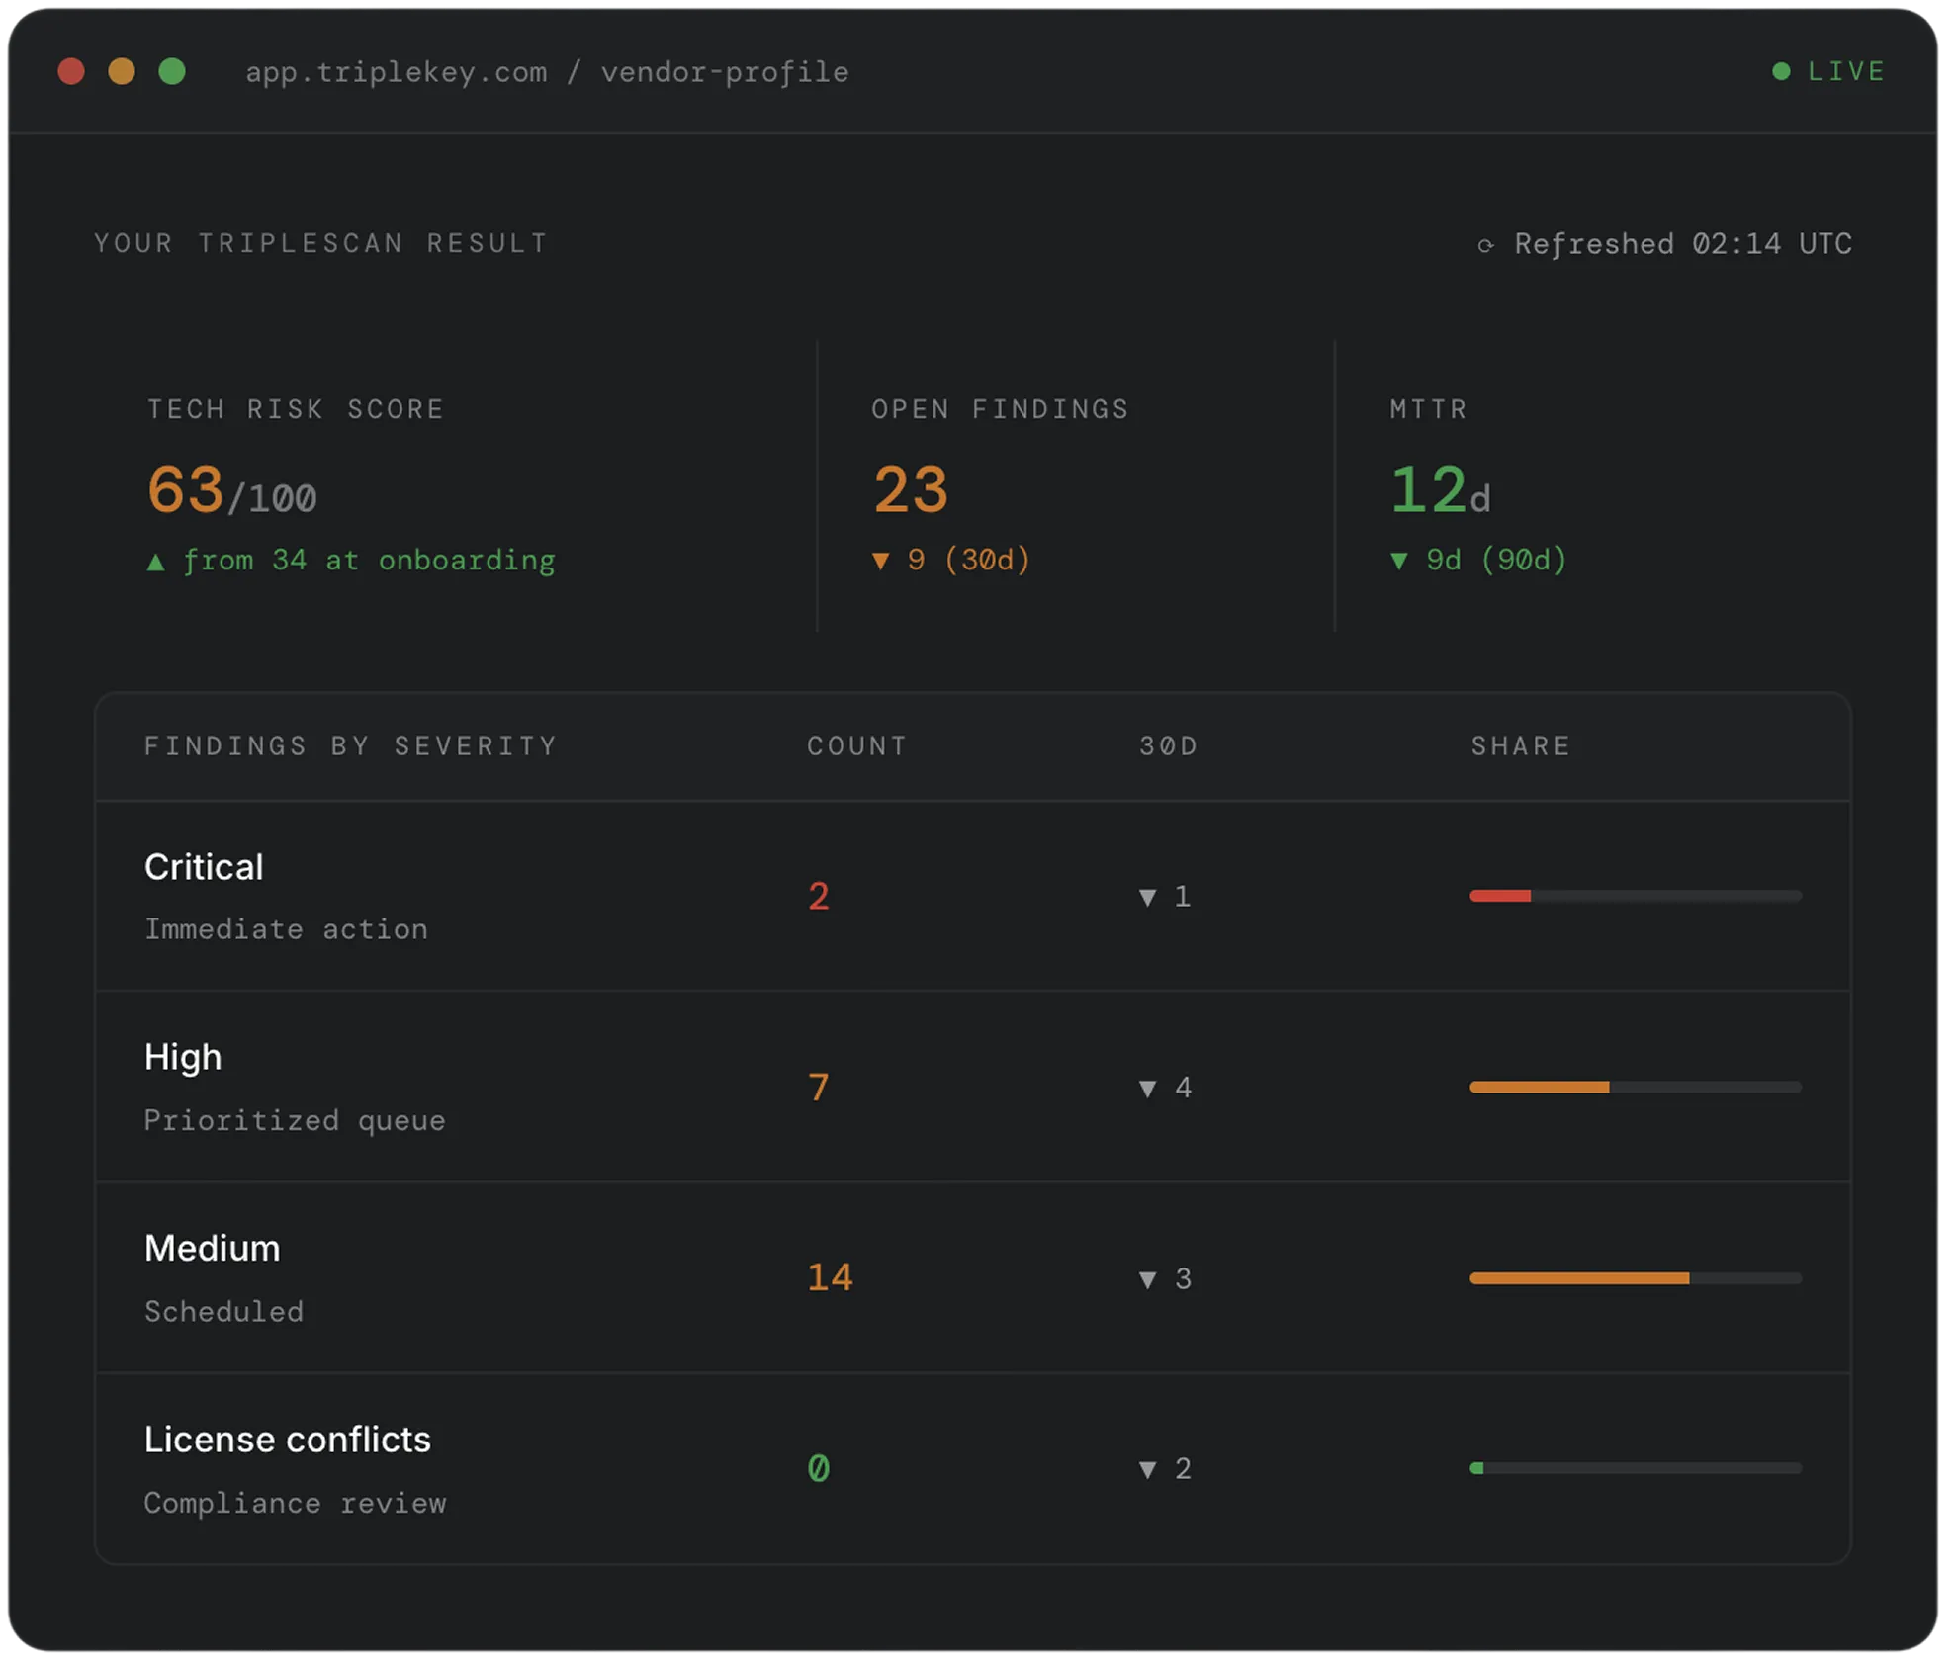Click the red close window dot
The height and width of the screenshot is (1661, 1955).
(x=71, y=71)
